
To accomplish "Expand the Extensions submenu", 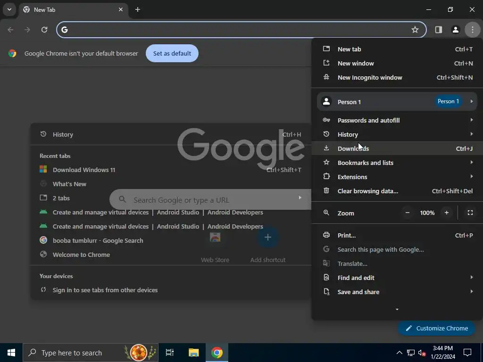I will pos(397,177).
